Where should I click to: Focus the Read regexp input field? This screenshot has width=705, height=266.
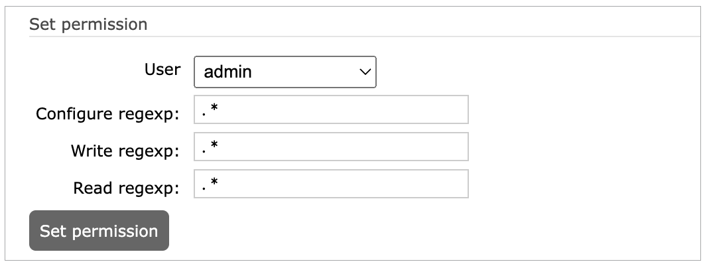(331, 184)
